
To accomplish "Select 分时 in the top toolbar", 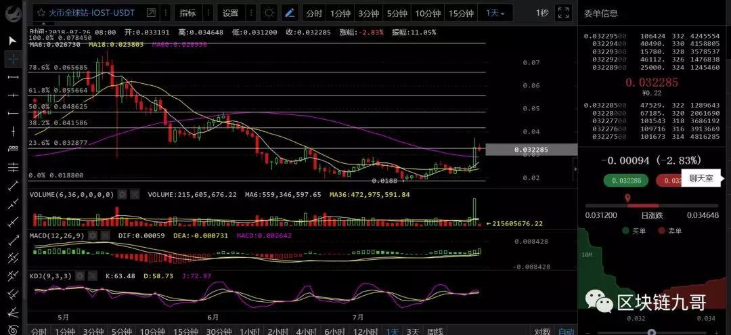I will [x=314, y=14].
